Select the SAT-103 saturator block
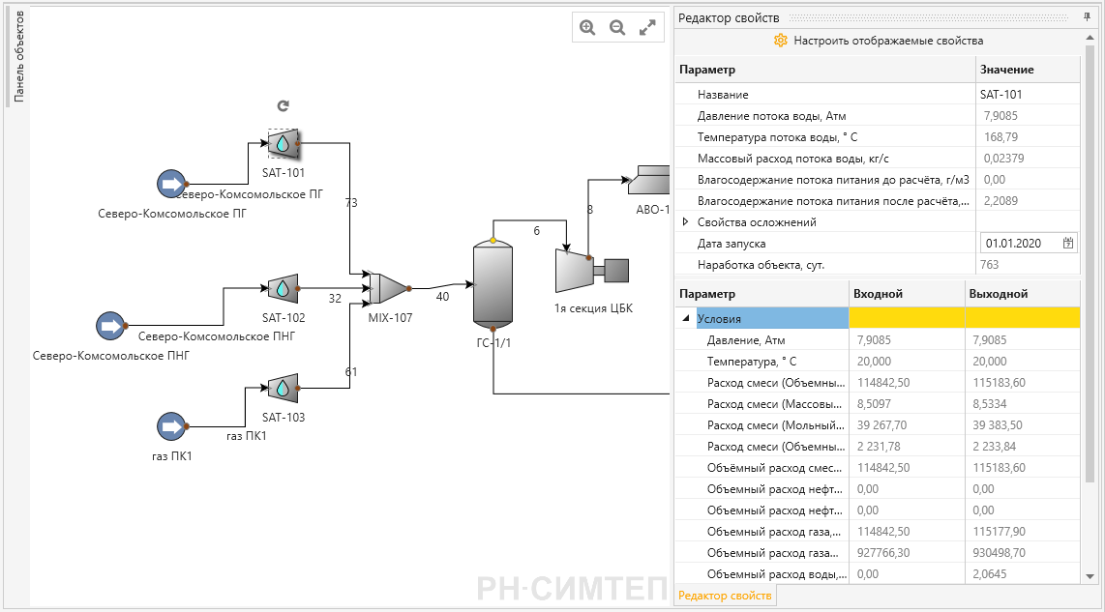 (x=284, y=388)
